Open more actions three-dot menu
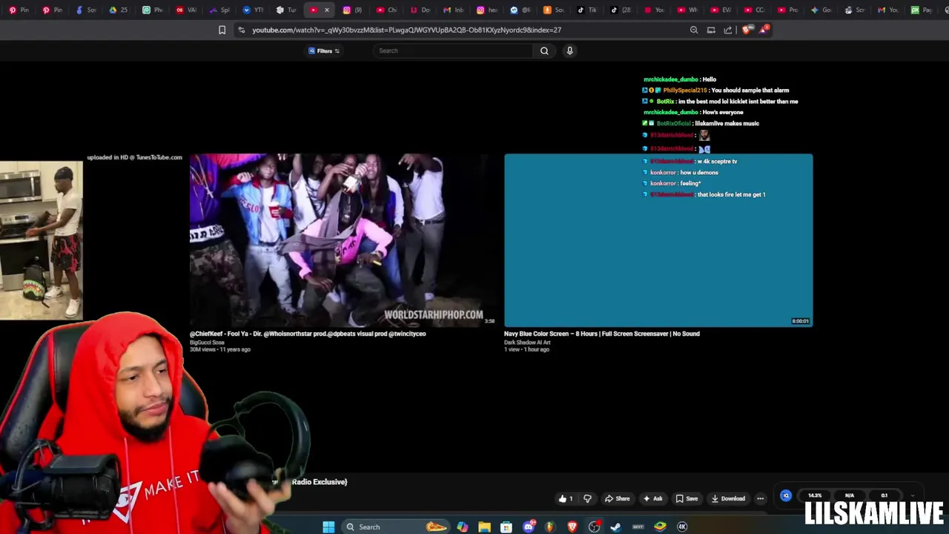The image size is (949, 534). click(760, 498)
